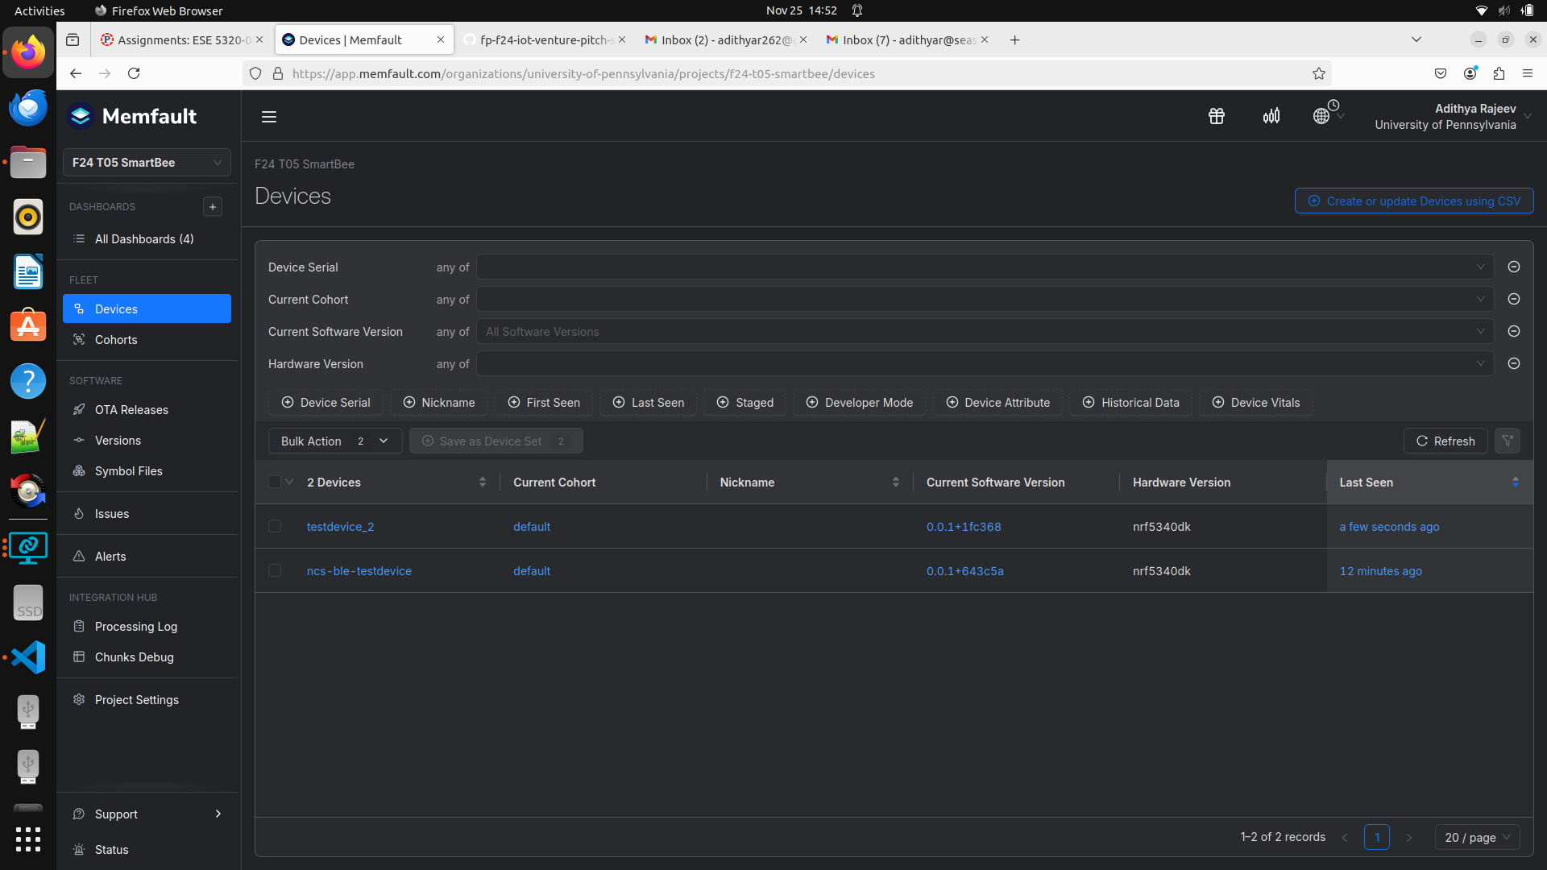Expand Current Software Version dropdown

tap(1480, 330)
